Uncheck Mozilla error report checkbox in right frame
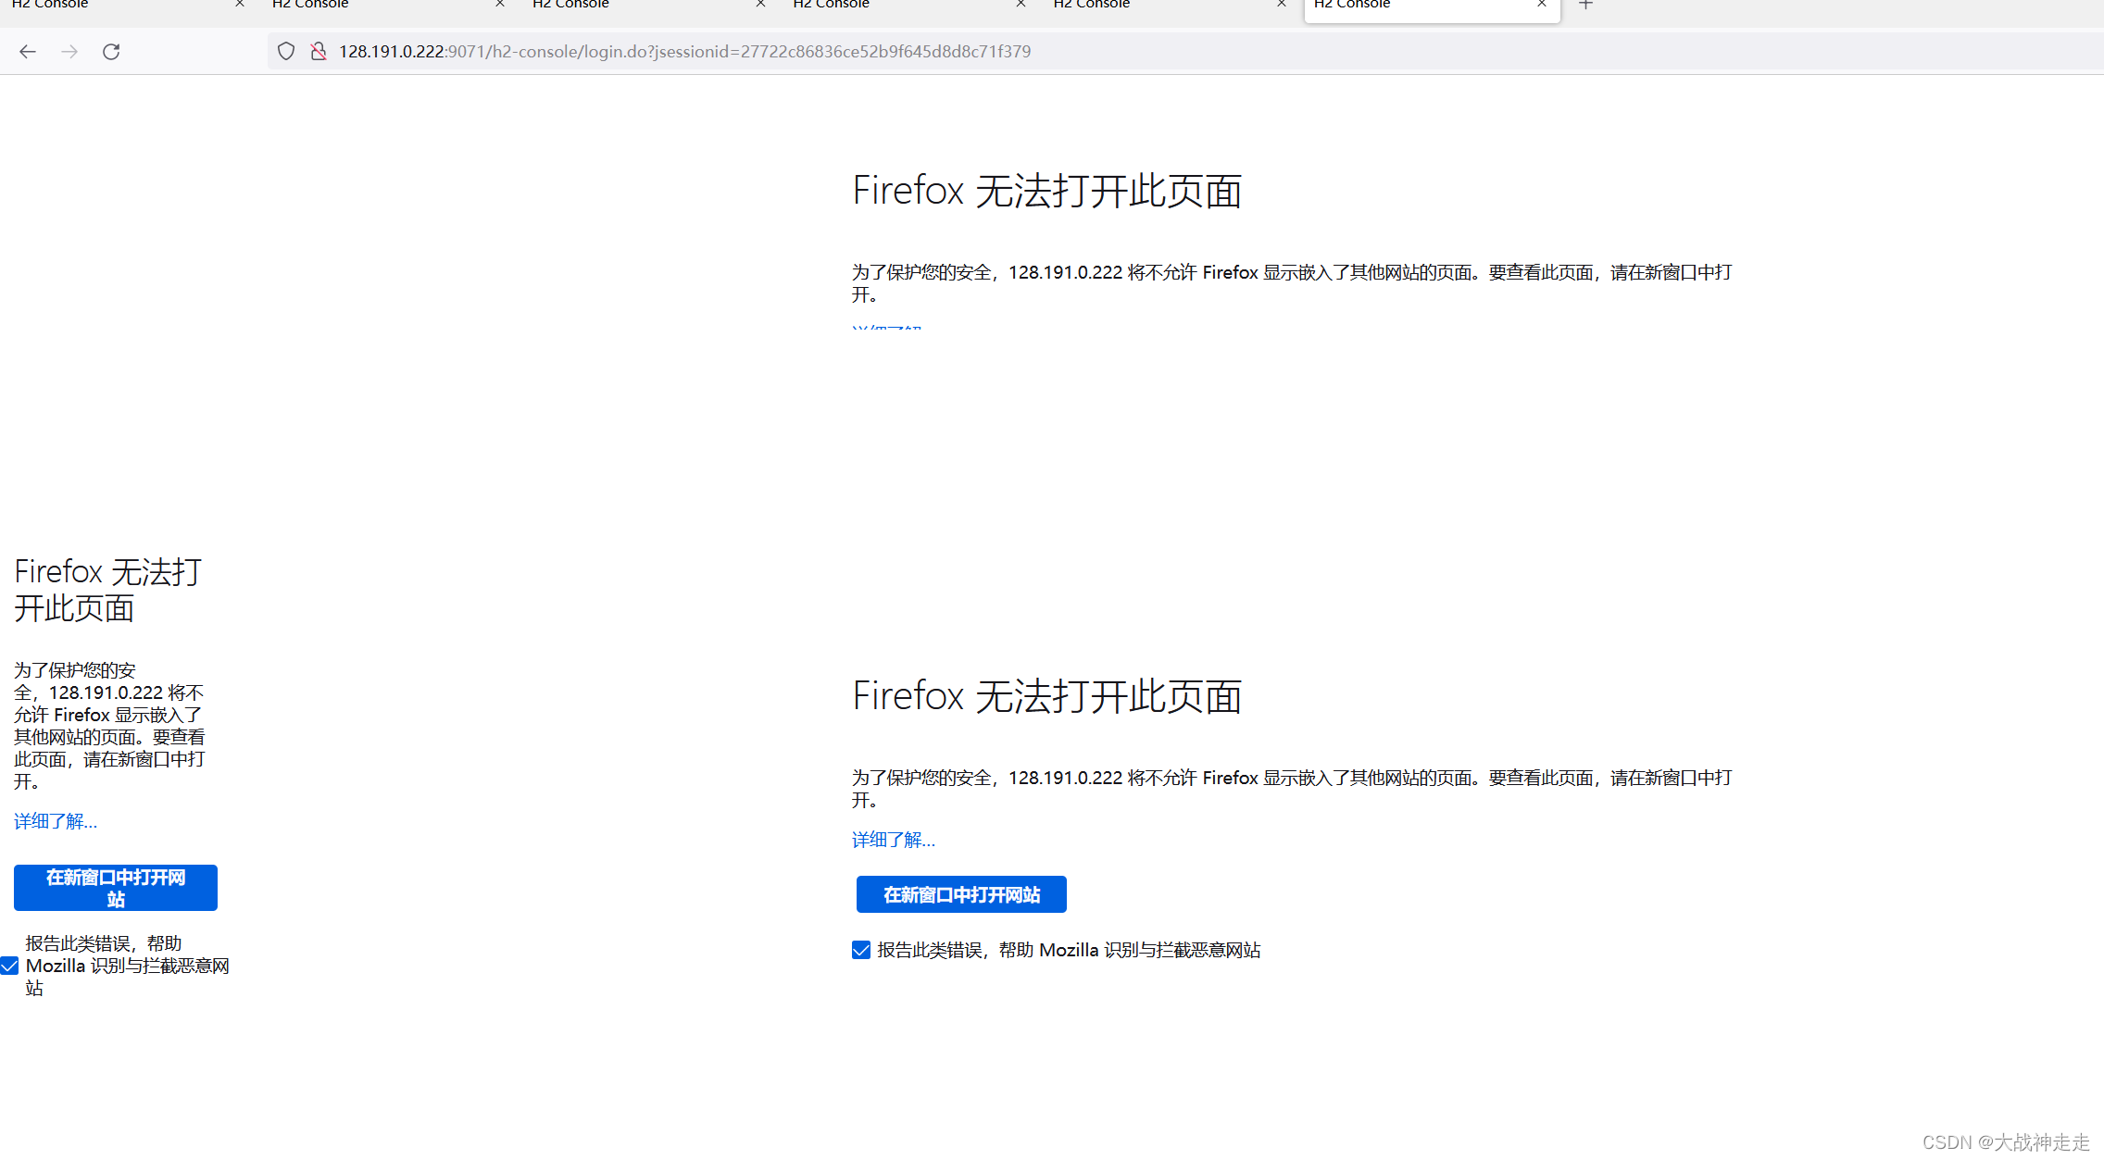The width and height of the screenshot is (2104, 1160). [861, 951]
